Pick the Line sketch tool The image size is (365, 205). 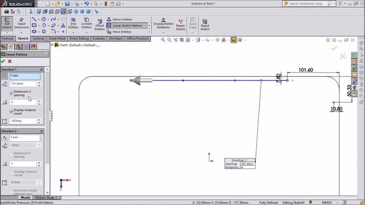point(34,19)
